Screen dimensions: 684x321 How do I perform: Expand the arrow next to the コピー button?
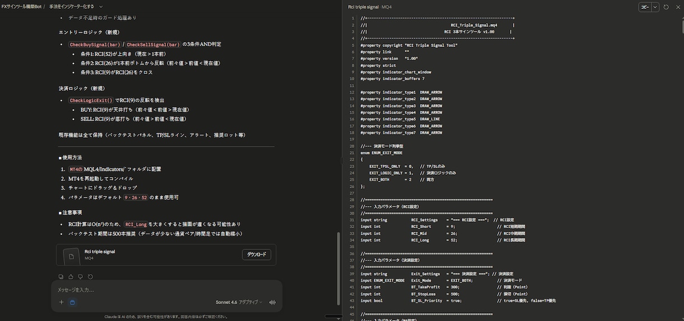[655, 7]
